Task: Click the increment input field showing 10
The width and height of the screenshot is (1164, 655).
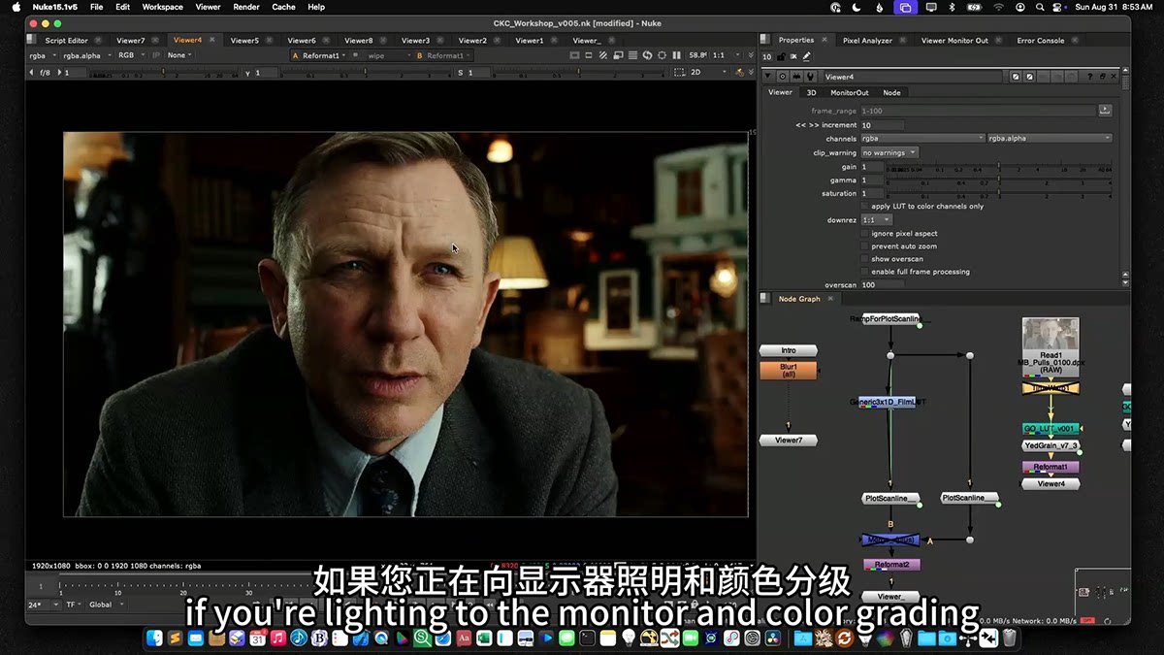Action: 882,125
